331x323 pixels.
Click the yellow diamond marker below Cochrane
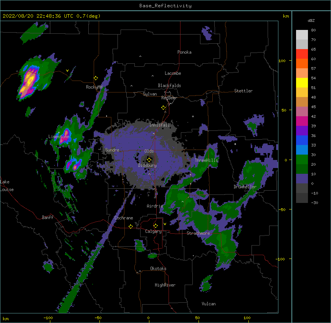[131, 226]
